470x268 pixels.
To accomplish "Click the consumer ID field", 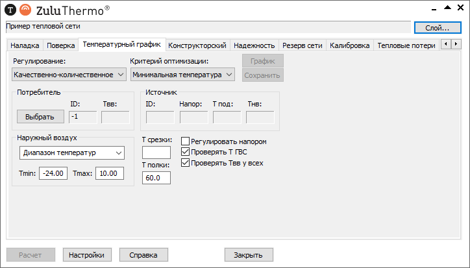I will pyautogui.click(x=82, y=117).
